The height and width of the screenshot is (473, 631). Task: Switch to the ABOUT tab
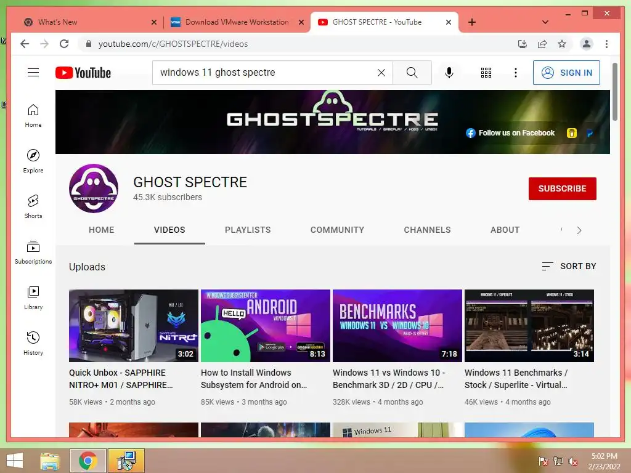(x=505, y=230)
